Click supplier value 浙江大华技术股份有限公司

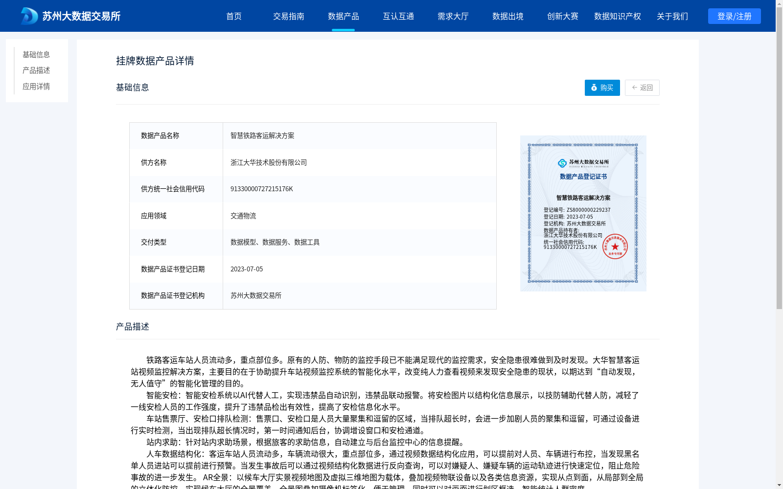pos(269,162)
